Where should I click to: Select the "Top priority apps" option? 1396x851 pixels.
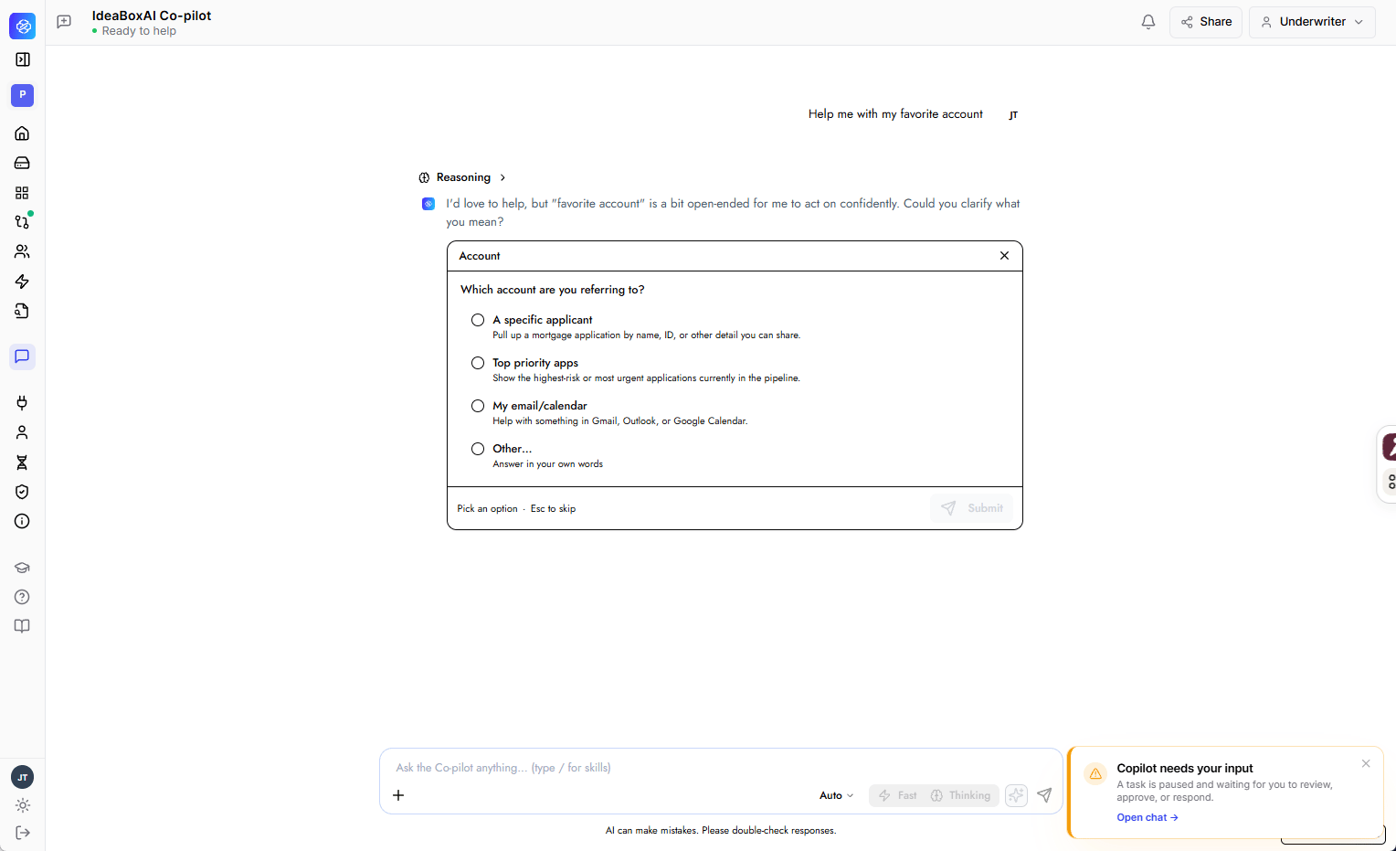tap(478, 363)
